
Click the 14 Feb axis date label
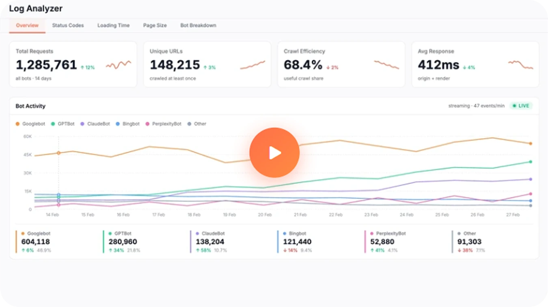(52, 215)
